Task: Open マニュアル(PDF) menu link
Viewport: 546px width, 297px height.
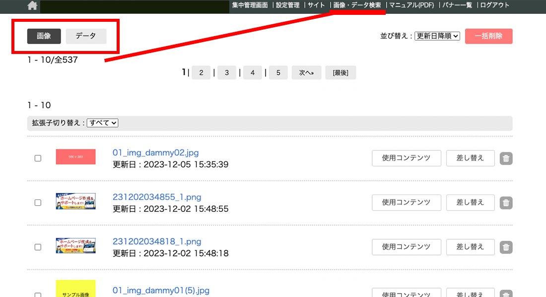Action: [411, 5]
